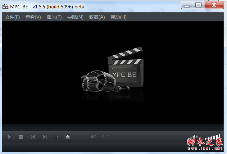Open the 导航(N) menu
The height and width of the screenshot is (154, 227).
coord(75,17)
